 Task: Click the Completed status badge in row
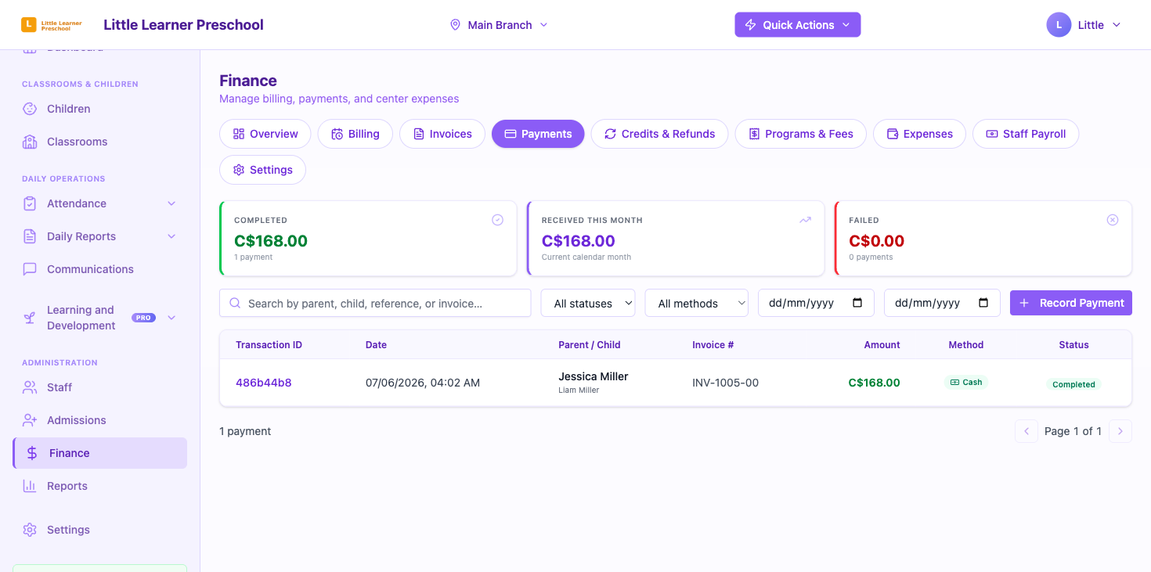tap(1073, 384)
